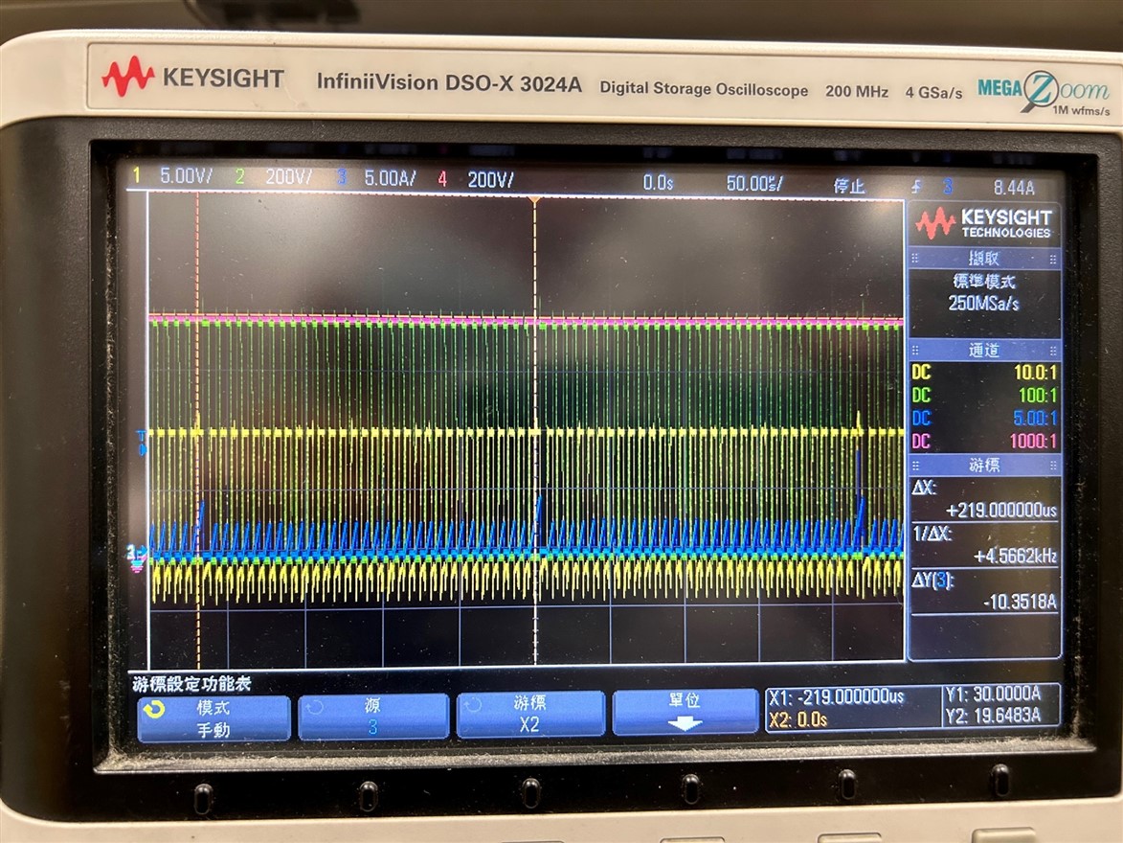The image size is (1123, 843).
Task: Click the X2 0.0s cursor value
Action: [x=797, y=719]
